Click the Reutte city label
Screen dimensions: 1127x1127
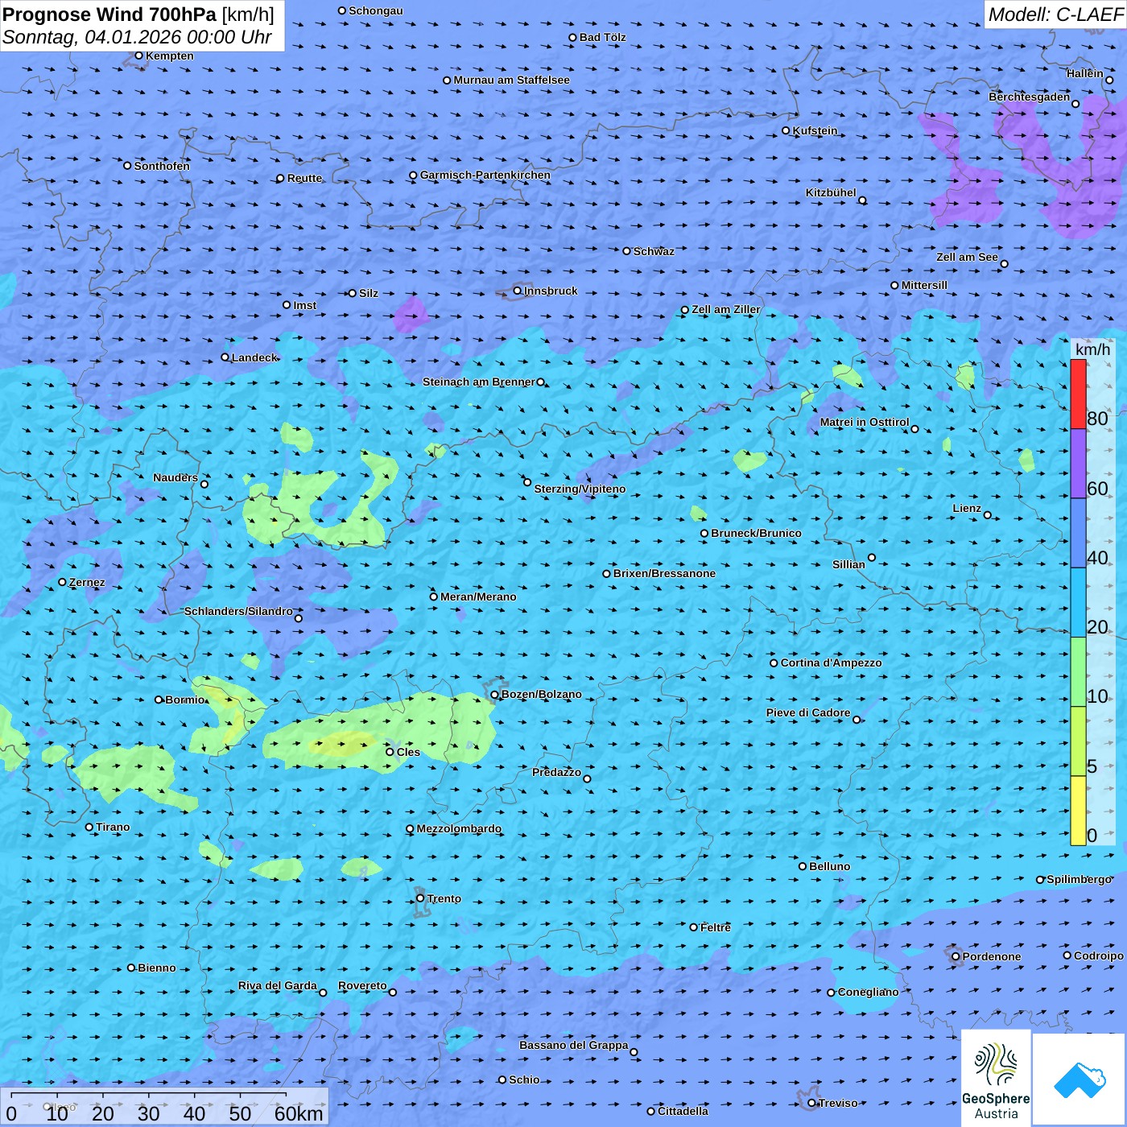(304, 178)
